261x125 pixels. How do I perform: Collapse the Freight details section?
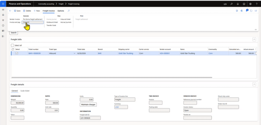(254, 85)
